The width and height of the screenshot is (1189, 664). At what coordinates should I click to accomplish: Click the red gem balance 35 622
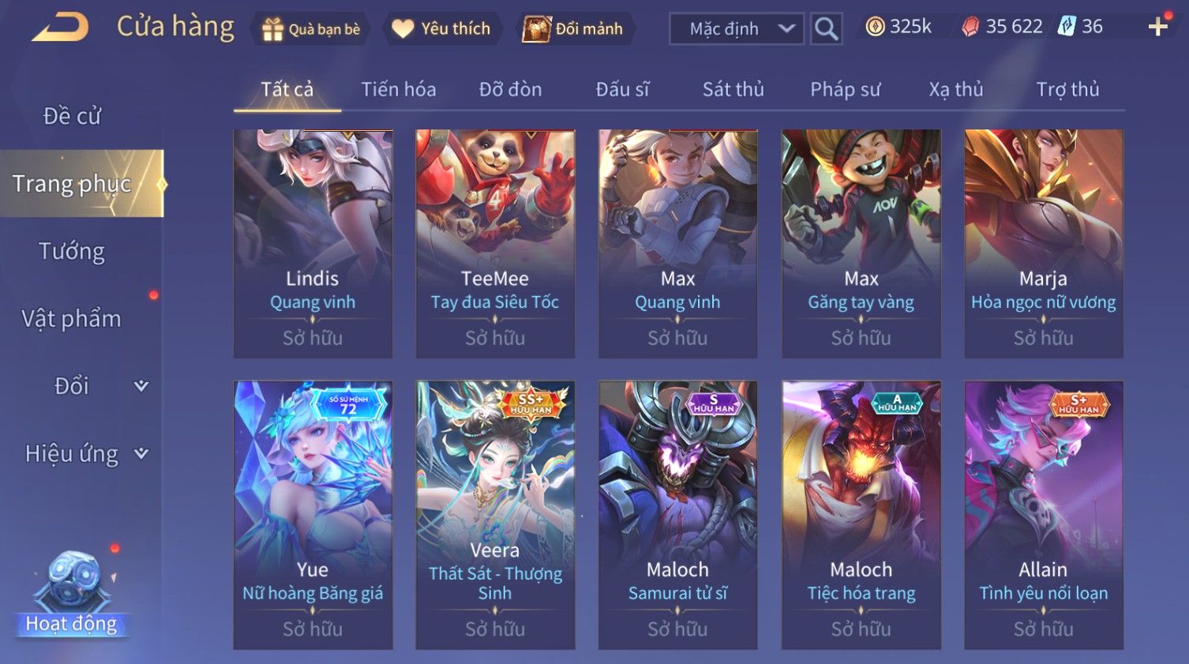pyautogui.click(x=1003, y=27)
